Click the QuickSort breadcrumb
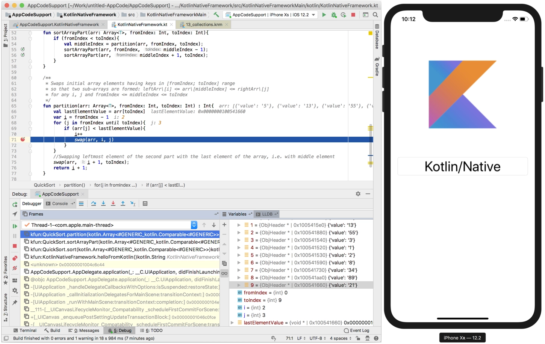This screenshot has height=344, width=545. (x=44, y=185)
